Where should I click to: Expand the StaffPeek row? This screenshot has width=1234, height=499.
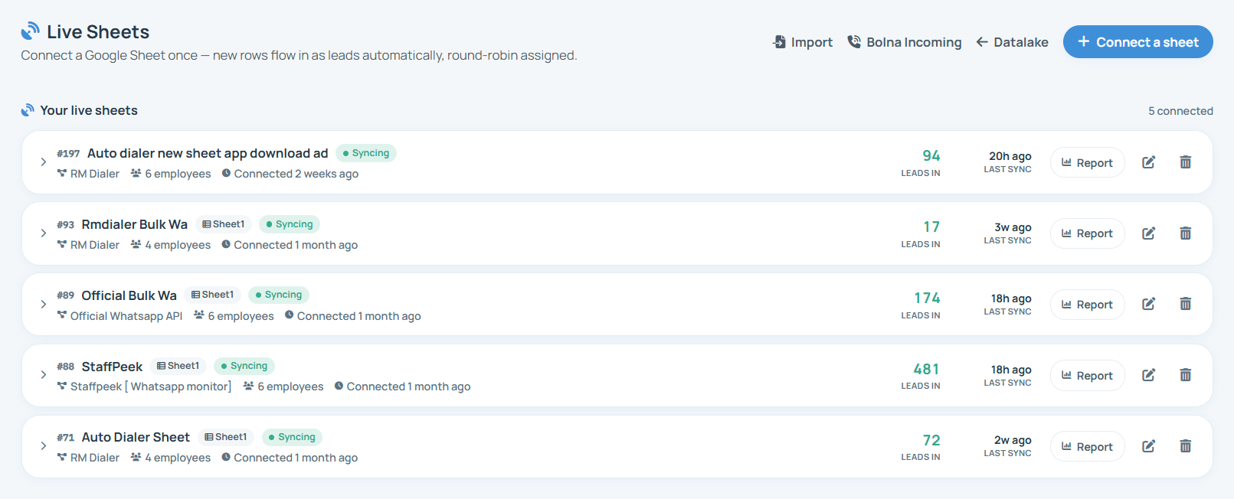click(44, 375)
